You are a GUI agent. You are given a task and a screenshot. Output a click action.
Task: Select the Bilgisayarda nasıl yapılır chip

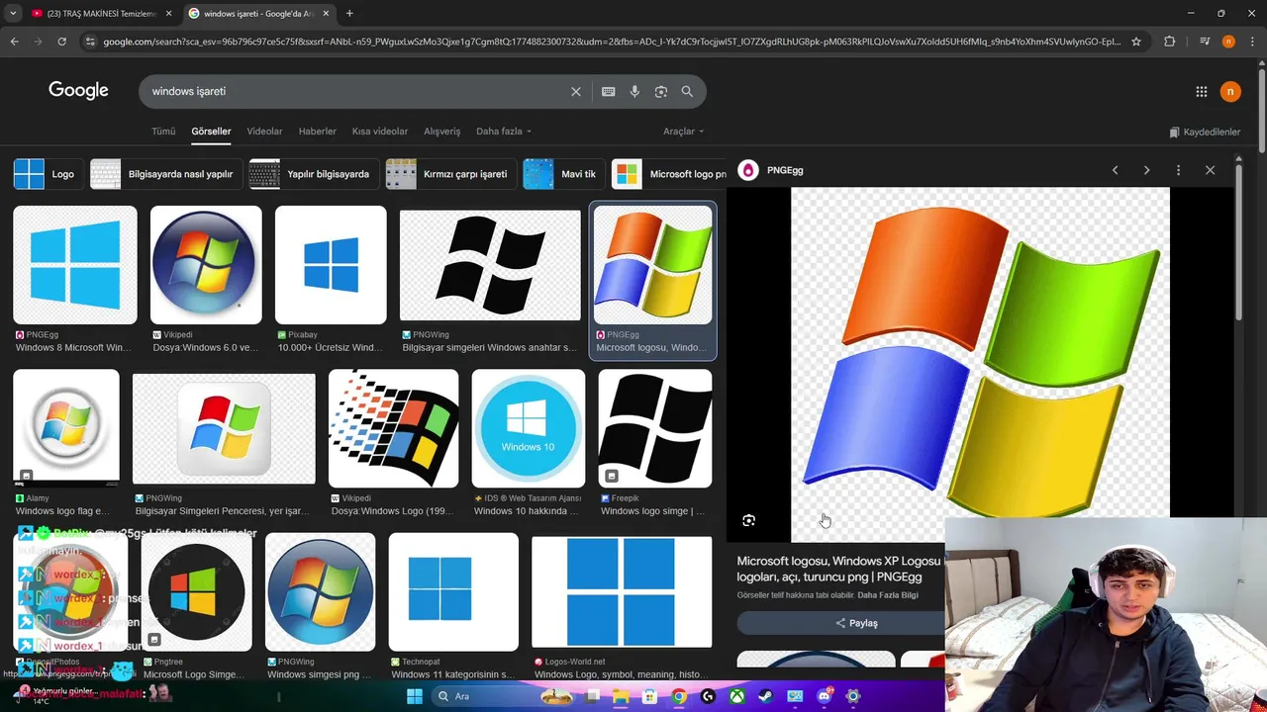[165, 174]
